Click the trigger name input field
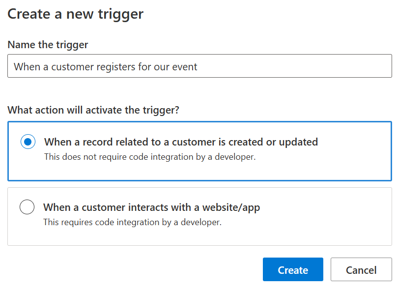Image resolution: width=397 pixels, height=291 pixels. 199,67
